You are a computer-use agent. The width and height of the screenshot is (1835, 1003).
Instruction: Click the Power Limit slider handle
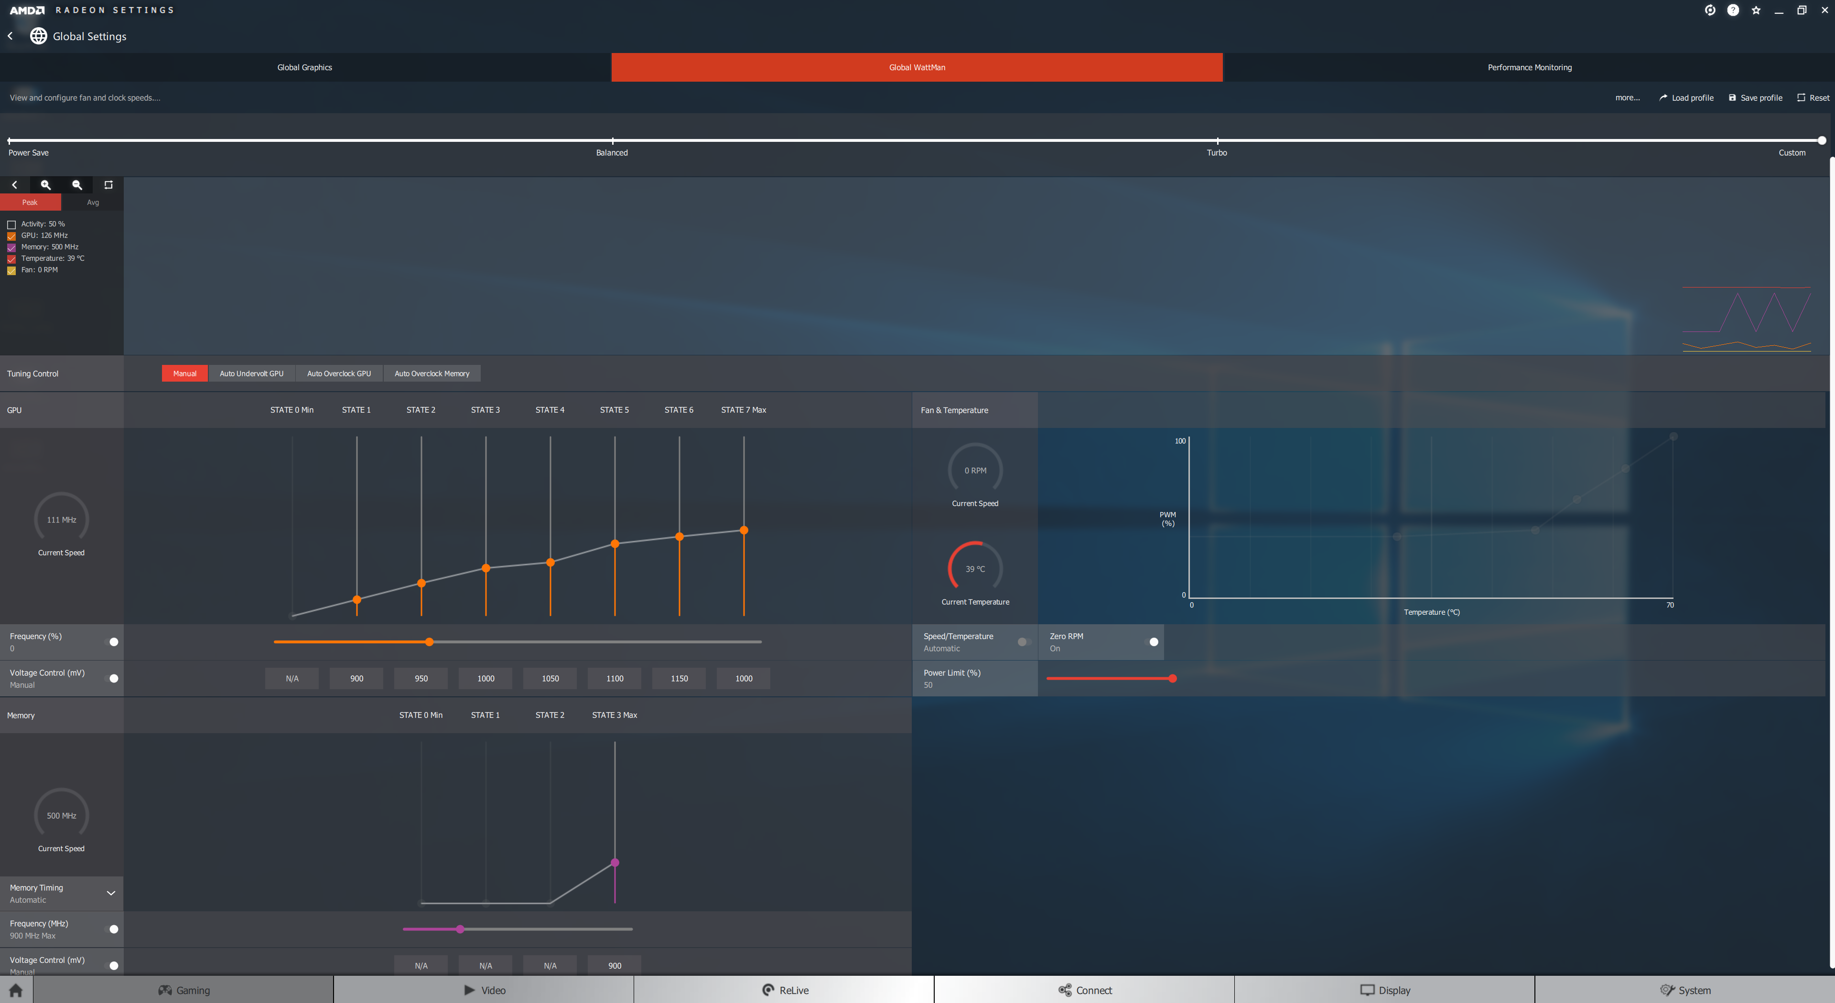point(1173,678)
